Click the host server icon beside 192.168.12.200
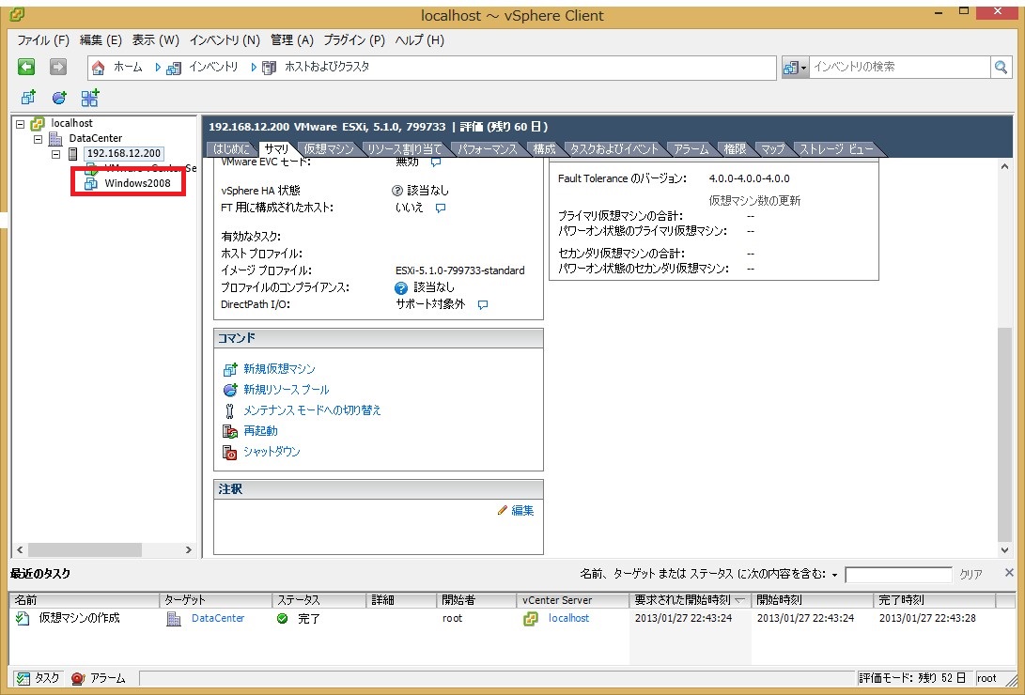Image resolution: width=1025 pixels, height=695 pixels. (x=73, y=153)
